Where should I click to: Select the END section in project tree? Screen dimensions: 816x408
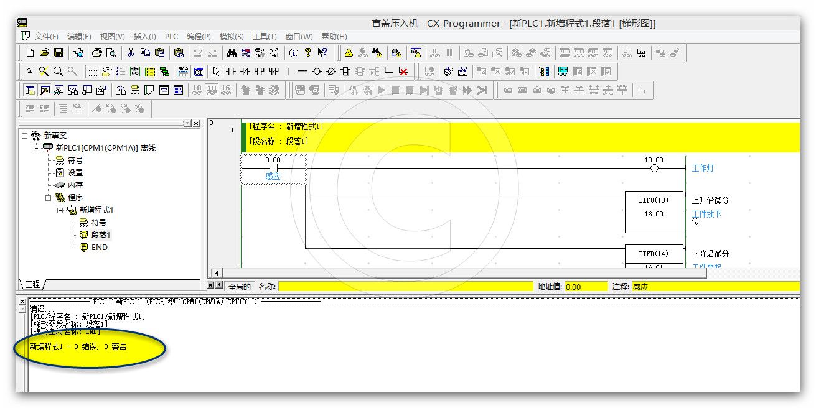(x=99, y=248)
